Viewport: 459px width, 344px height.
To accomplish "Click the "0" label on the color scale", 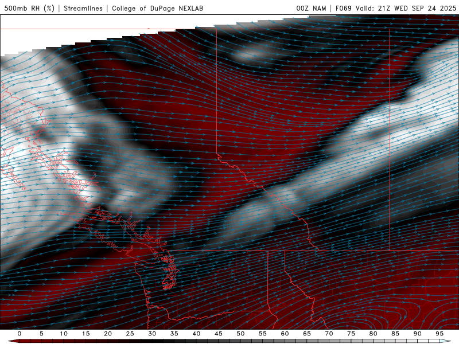I will tap(20, 334).
